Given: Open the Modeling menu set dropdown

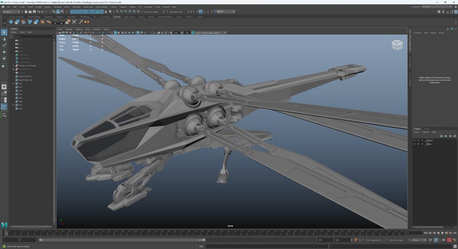Looking at the screenshot, I should 11,12.
